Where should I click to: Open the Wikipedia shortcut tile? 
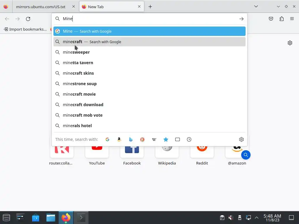click(167, 152)
